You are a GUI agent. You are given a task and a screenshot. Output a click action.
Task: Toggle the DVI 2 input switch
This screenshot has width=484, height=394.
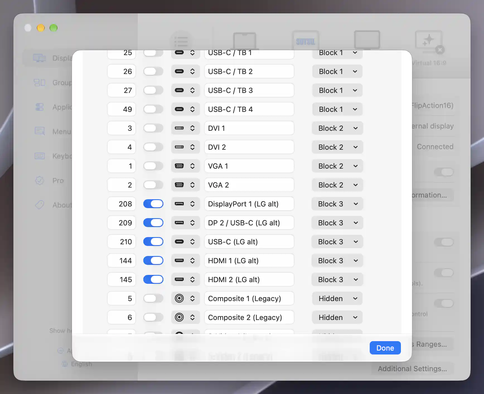pyautogui.click(x=153, y=147)
